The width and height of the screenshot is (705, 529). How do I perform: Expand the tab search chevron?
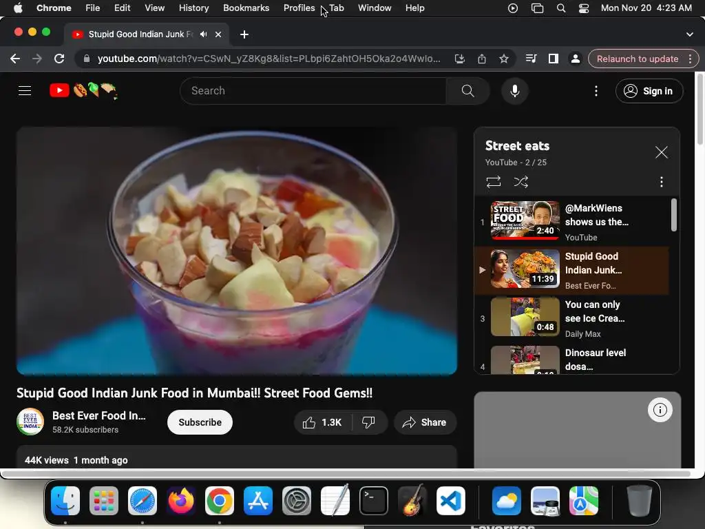pyautogui.click(x=690, y=34)
